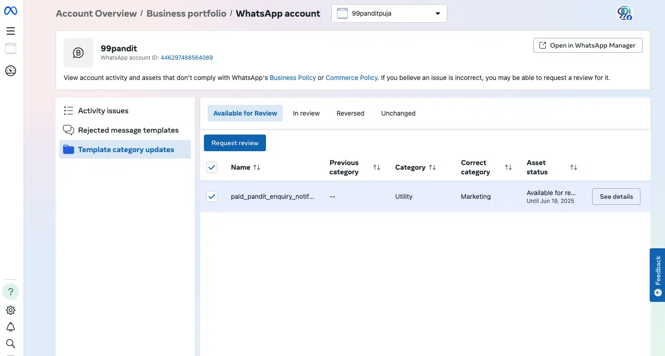The image size is (665, 356).
Task: Click the Request review button
Action: [x=235, y=143]
